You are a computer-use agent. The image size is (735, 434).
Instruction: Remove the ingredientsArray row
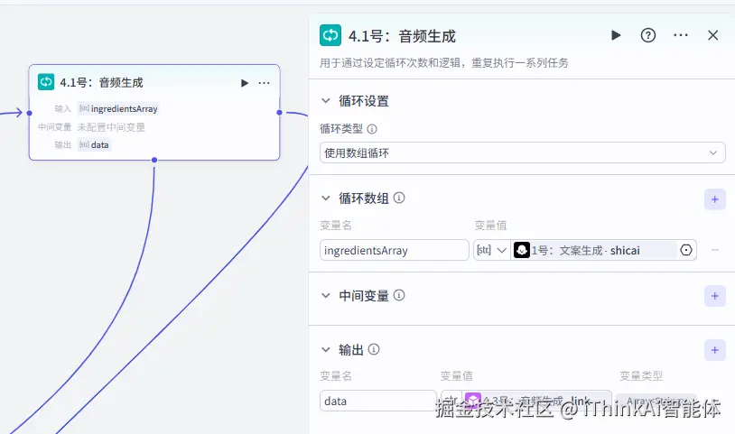715,251
